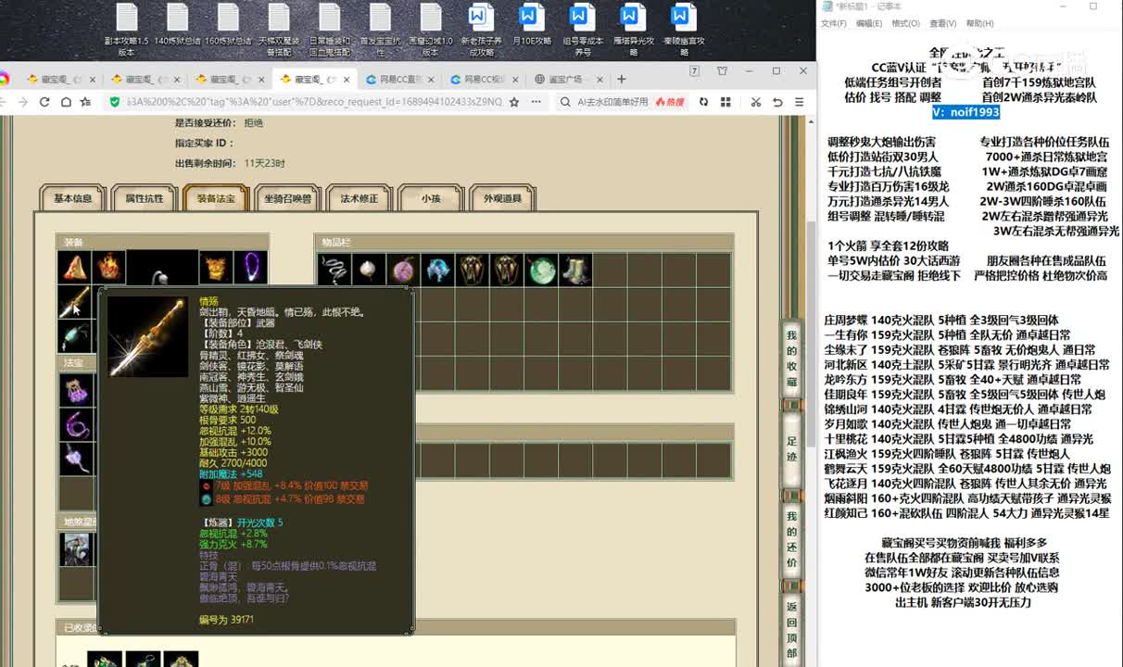Open the Notepad 文件(F) menu
The width and height of the screenshot is (1123, 667).
[834, 23]
